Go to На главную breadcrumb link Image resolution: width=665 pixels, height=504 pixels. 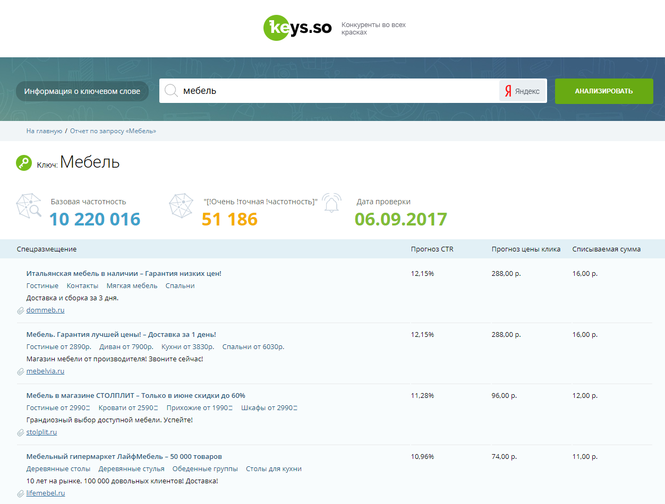44,131
